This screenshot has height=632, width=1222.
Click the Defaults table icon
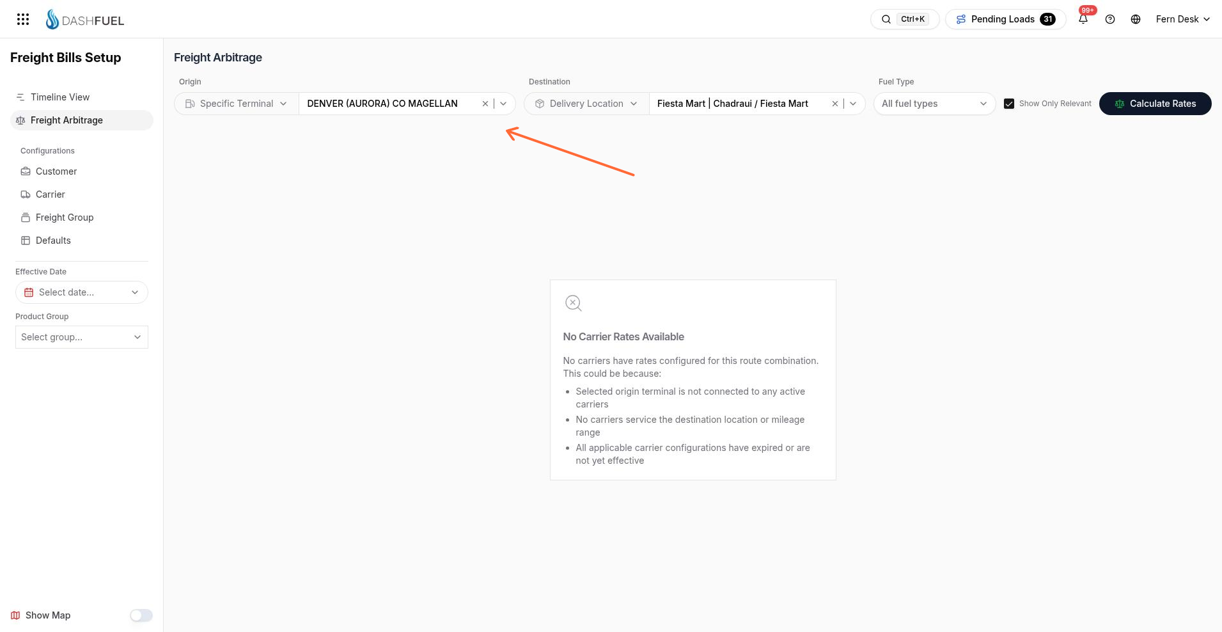26,241
